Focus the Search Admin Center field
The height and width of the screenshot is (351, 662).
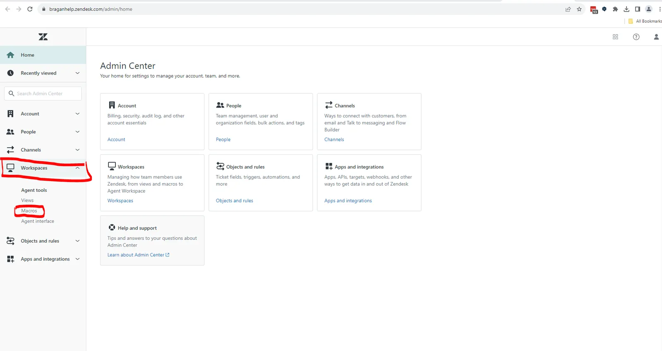point(43,93)
